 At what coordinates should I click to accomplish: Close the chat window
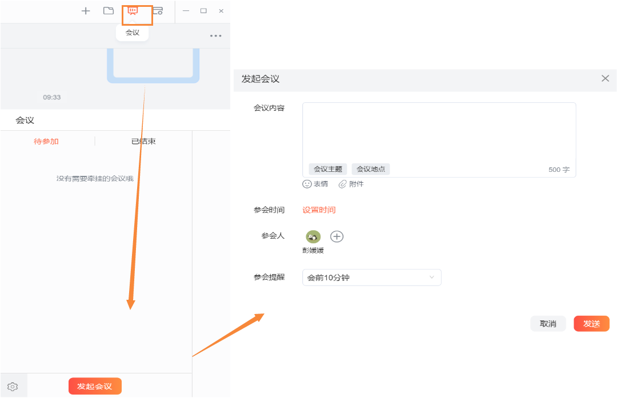point(221,11)
